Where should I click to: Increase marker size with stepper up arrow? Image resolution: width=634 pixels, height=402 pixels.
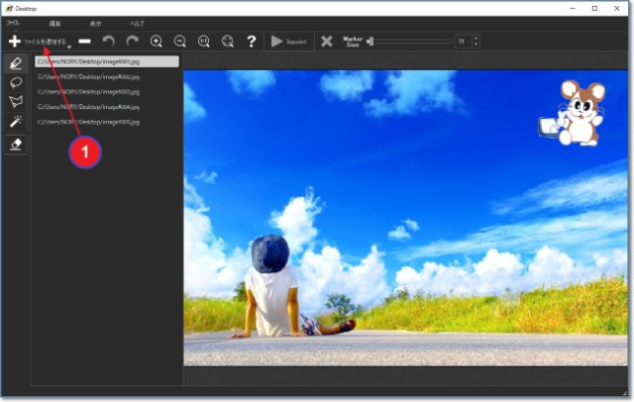[475, 39]
